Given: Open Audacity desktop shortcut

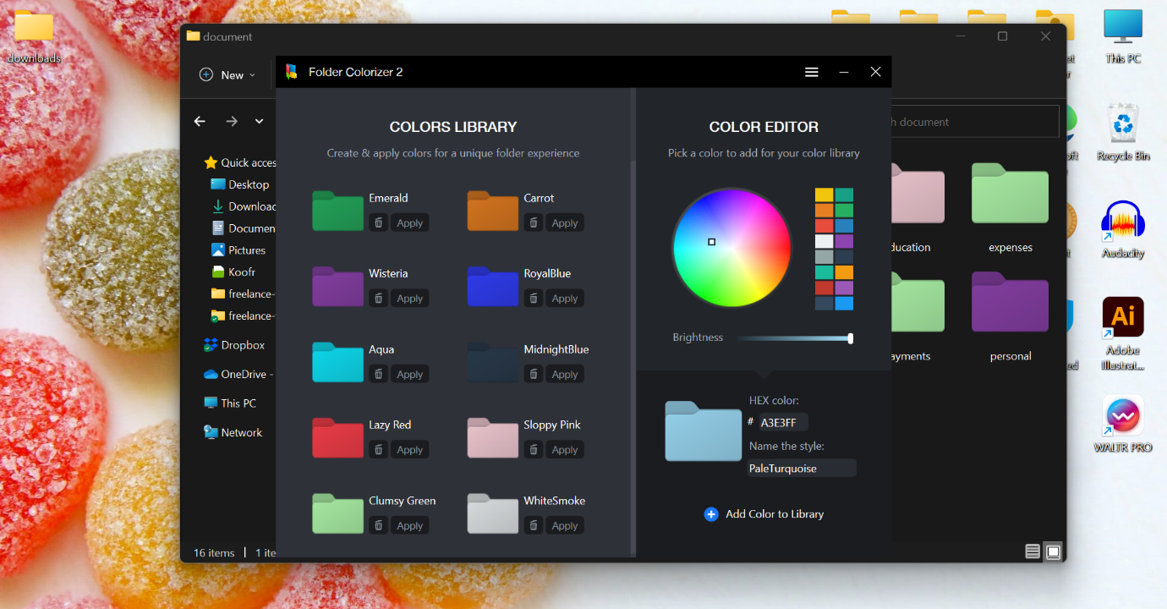Looking at the screenshot, I should pos(1123,229).
